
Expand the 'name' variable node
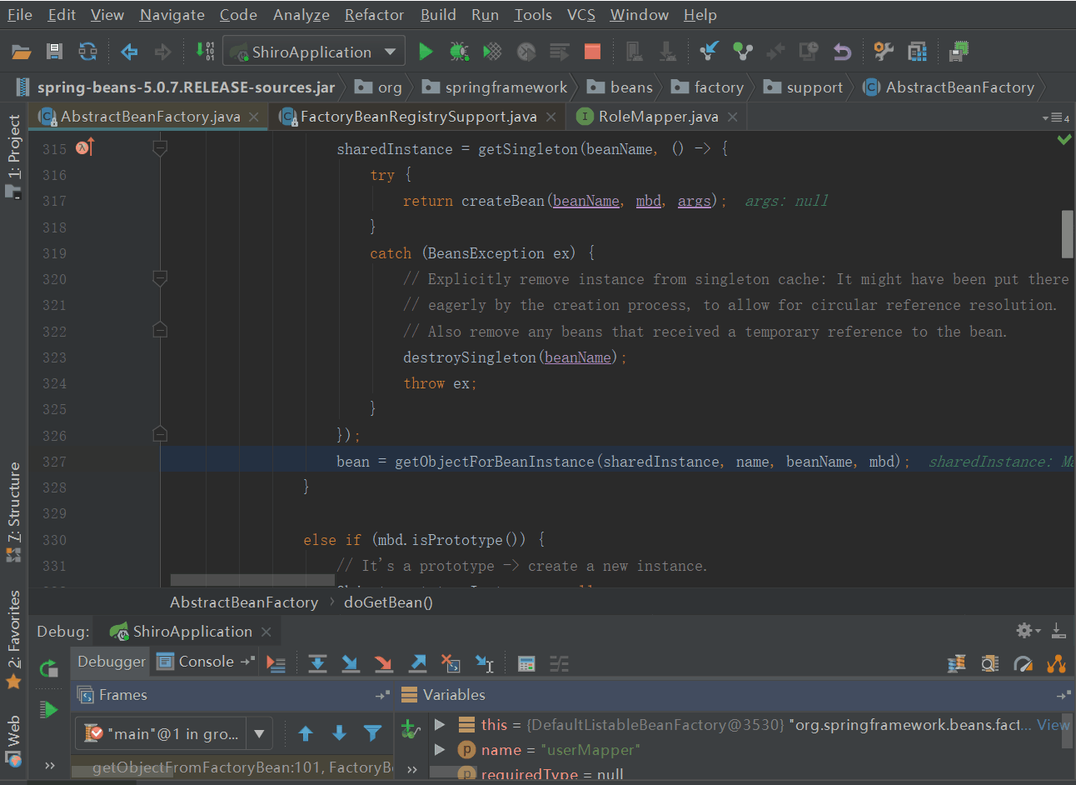pyautogui.click(x=440, y=749)
